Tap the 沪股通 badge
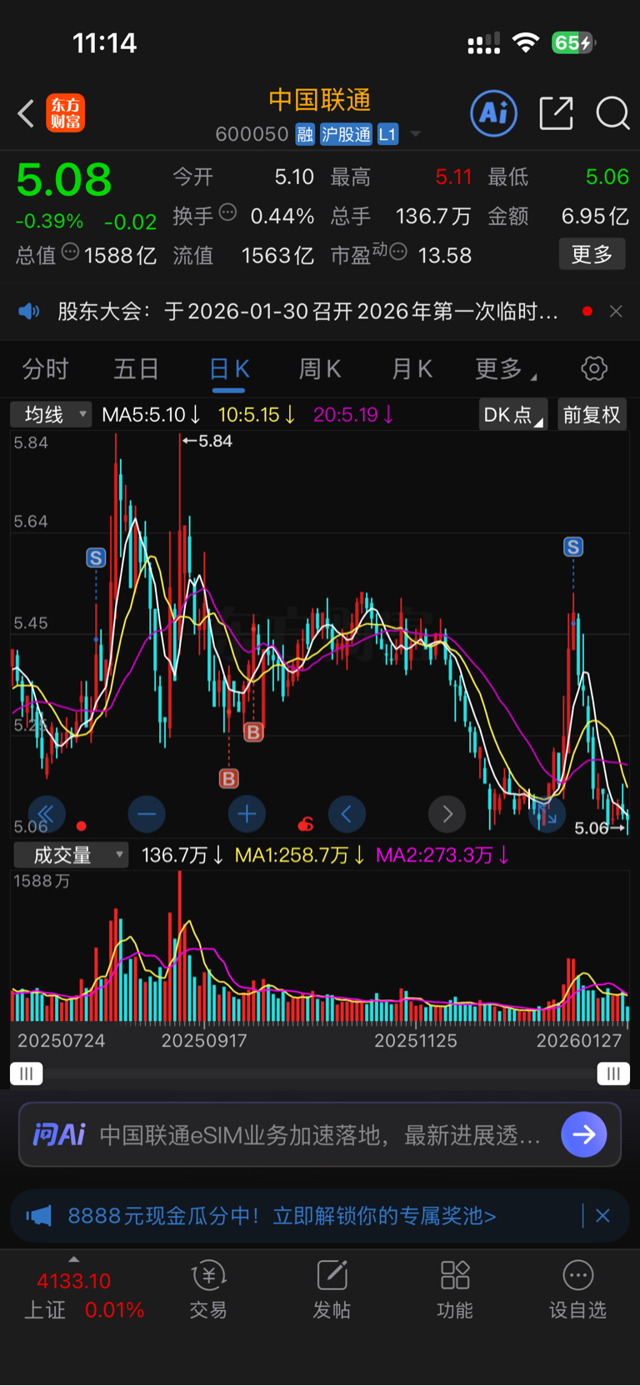640x1386 pixels. point(346,134)
